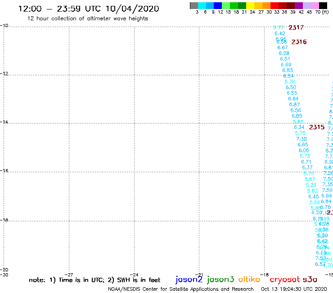Select the 6.55 wave height reading
The width and height of the screenshot is (333, 293).
292,93
